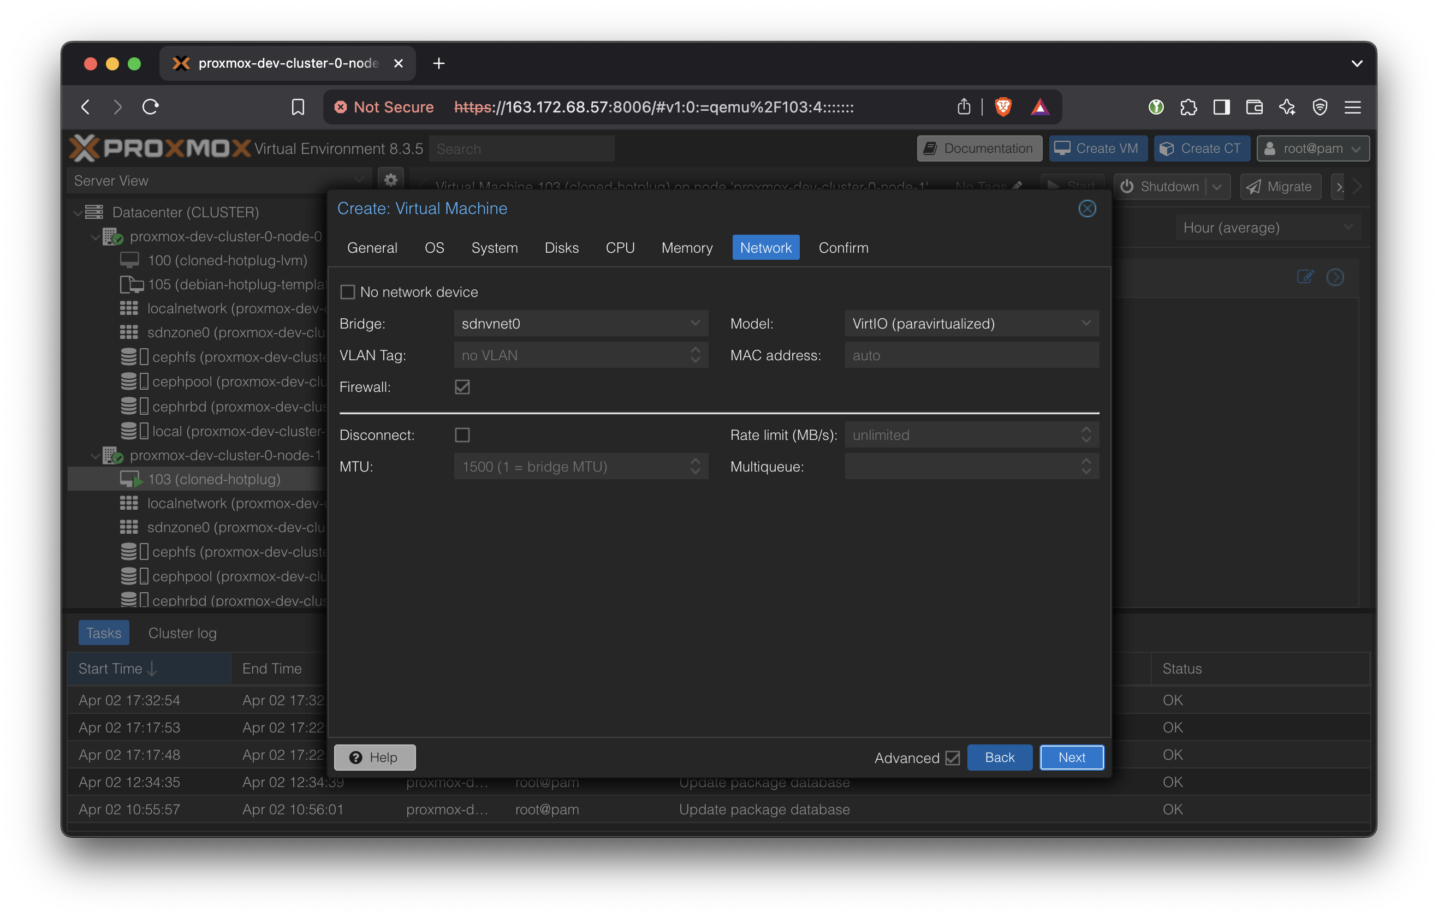
Task: Click the Next button
Action: point(1071,757)
